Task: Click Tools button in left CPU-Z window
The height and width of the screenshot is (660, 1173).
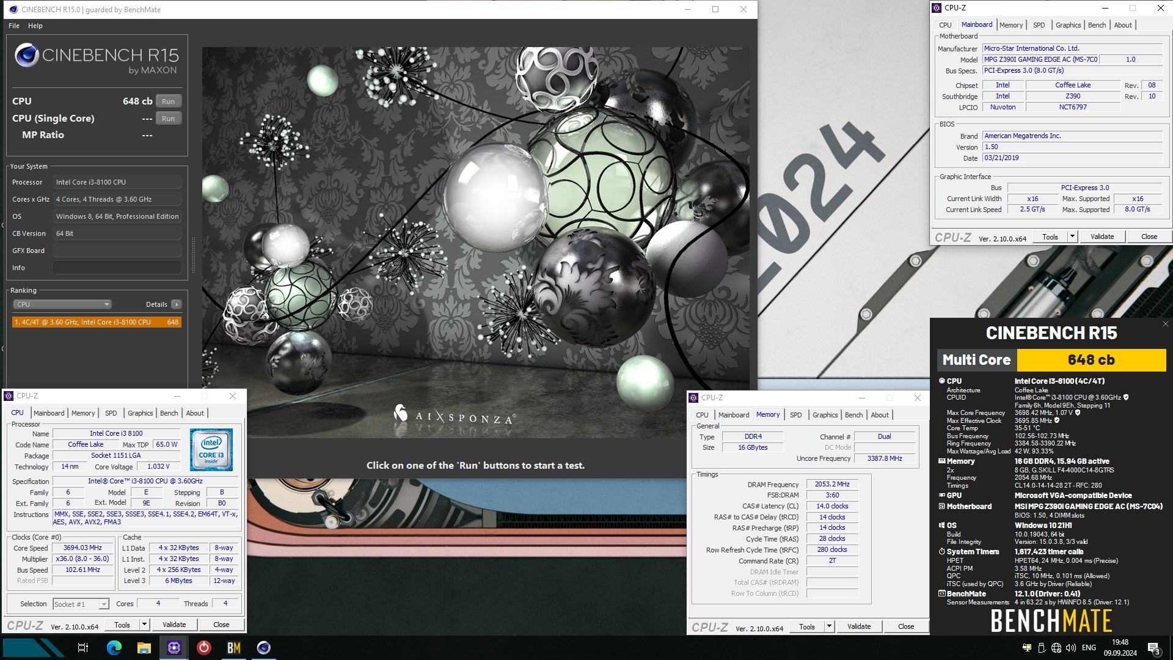Action: click(122, 625)
